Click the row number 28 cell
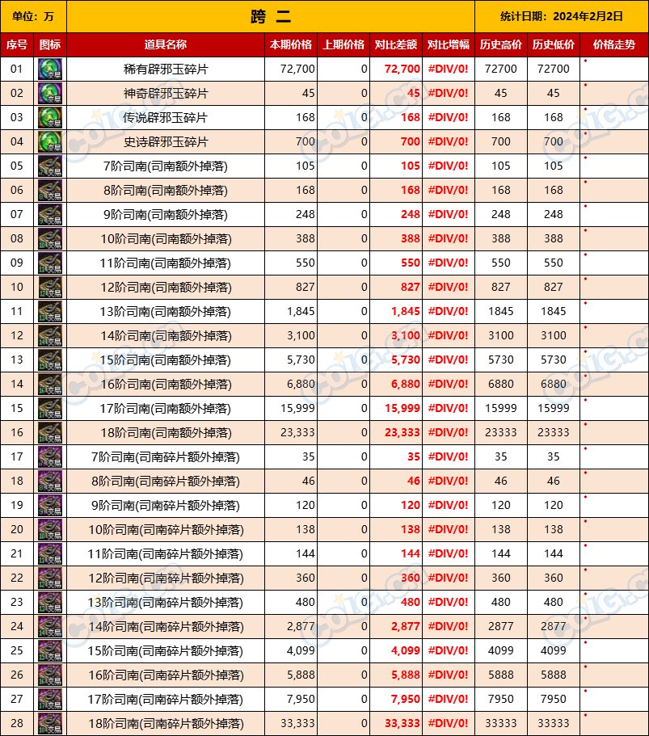 (x=17, y=724)
